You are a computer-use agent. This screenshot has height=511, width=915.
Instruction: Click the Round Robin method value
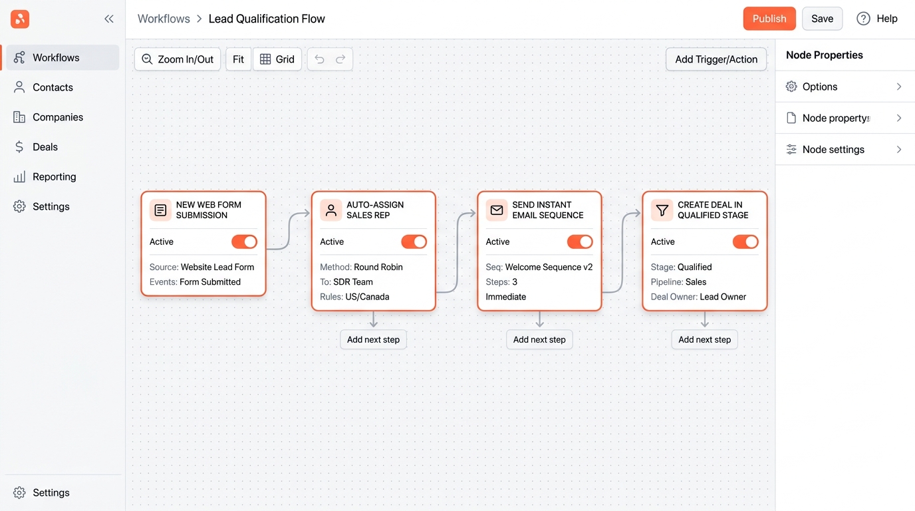point(378,267)
